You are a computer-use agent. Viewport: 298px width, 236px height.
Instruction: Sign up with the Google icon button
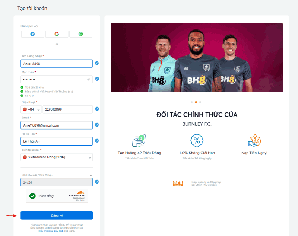pyautogui.click(x=57, y=34)
